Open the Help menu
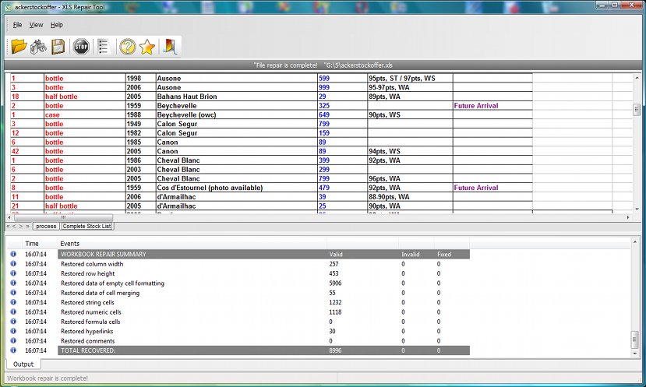 [56, 25]
